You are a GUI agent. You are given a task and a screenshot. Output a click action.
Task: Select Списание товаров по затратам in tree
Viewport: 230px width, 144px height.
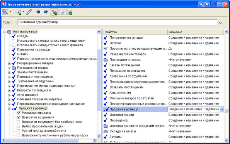coord(39,99)
